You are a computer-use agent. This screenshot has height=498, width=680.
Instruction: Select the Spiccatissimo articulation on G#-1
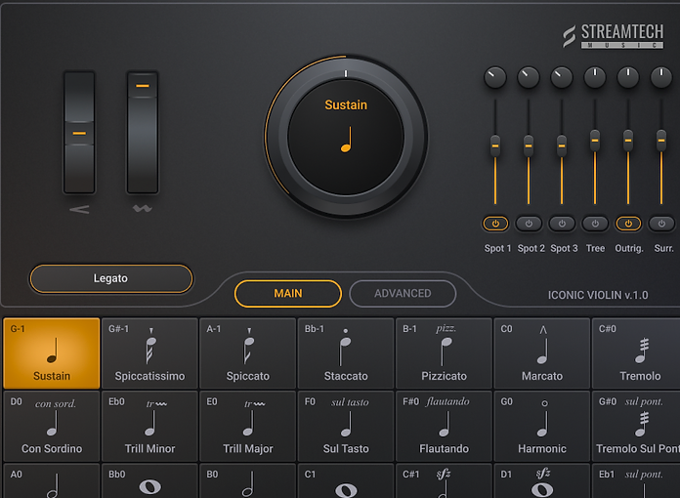pyautogui.click(x=149, y=353)
